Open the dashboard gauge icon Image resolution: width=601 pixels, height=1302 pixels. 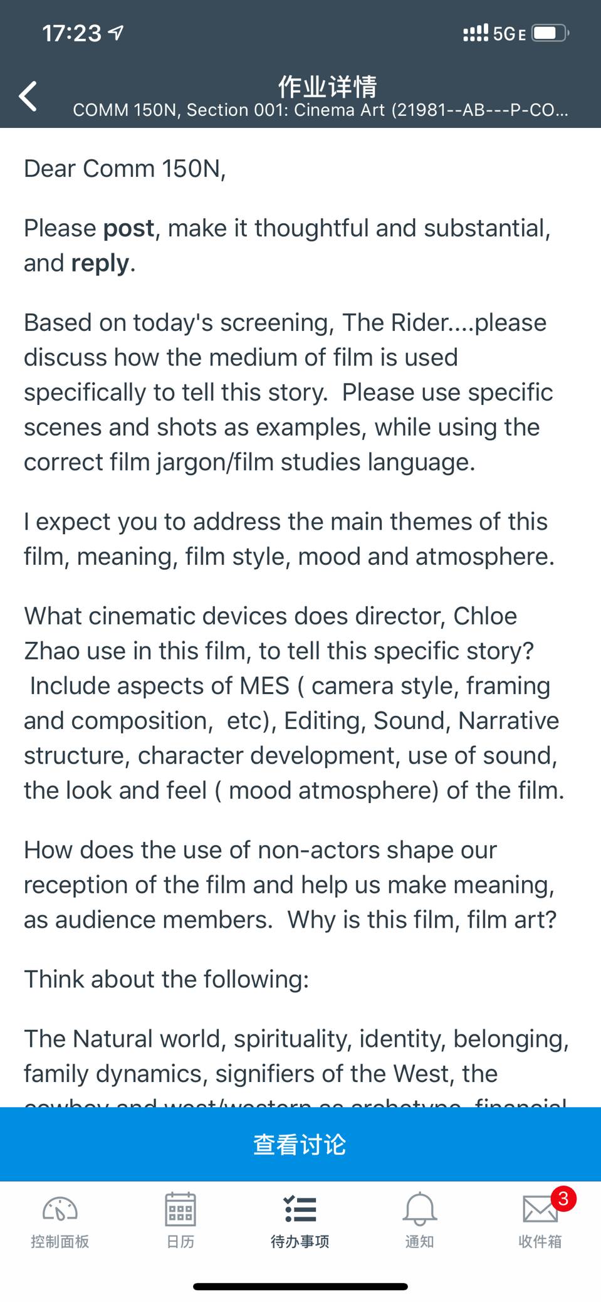click(x=60, y=1208)
